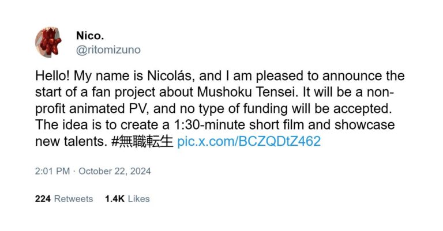Click the October 22, 2024 date
Screen dimensions: 443x231
coord(115,171)
